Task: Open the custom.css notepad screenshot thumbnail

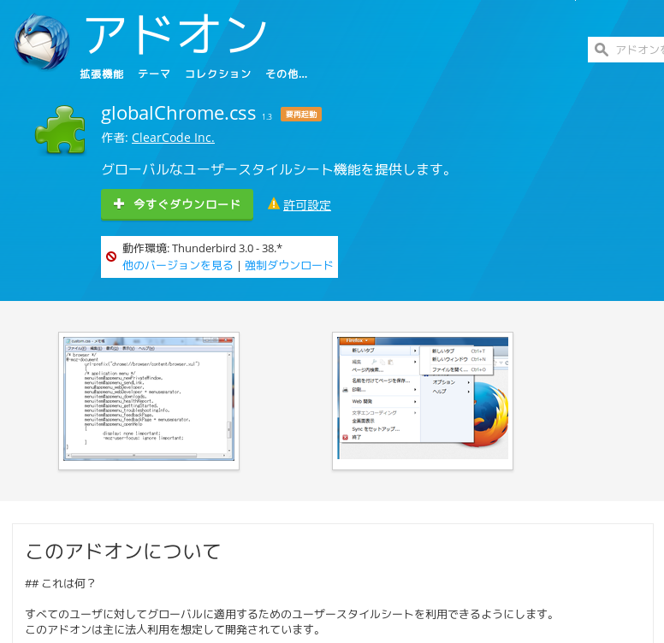Action: 149,401
